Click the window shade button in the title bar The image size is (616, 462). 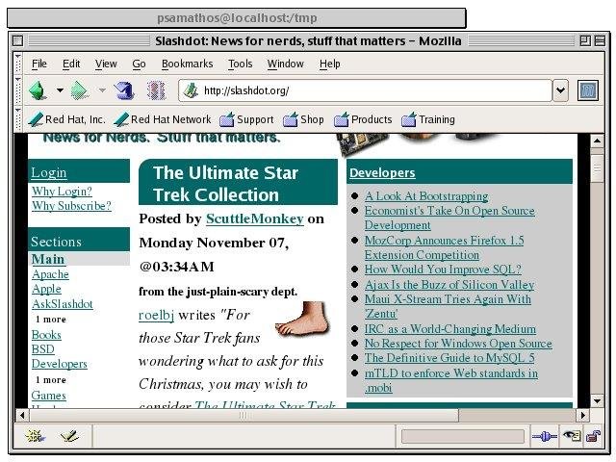tap(600, 40)
